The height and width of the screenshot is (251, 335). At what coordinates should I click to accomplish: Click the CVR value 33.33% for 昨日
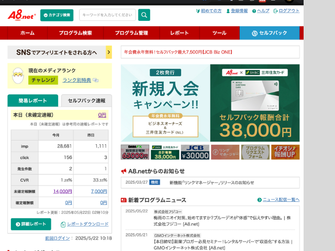100,180
